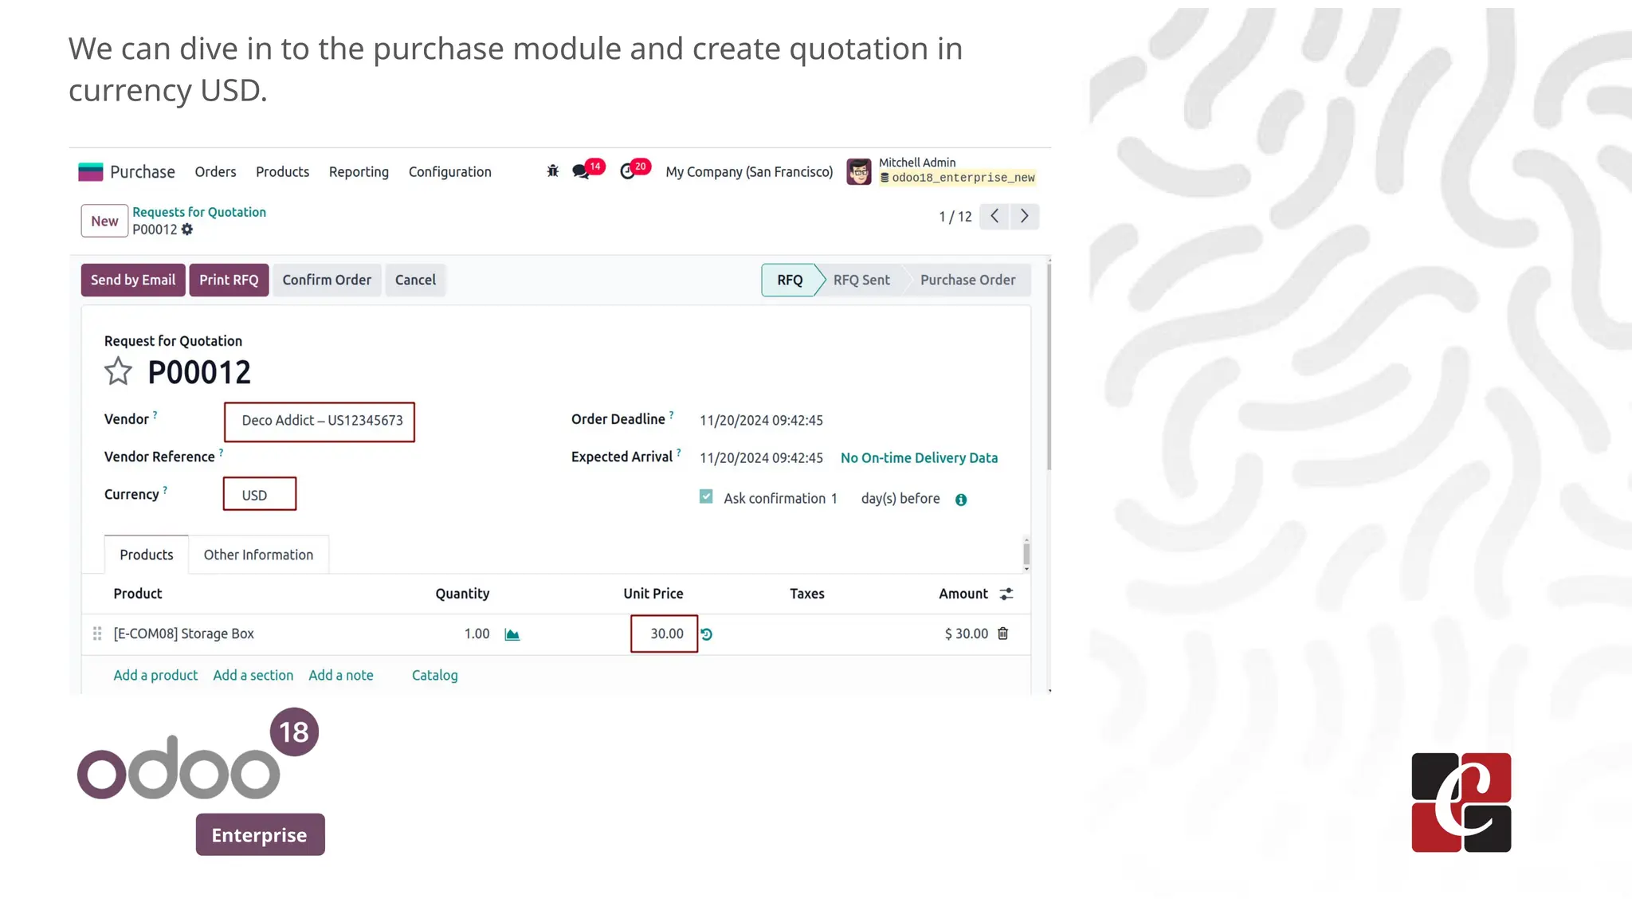The image size is (1632, 918).
Task: Create a New record
Action: tap(104, 222)
